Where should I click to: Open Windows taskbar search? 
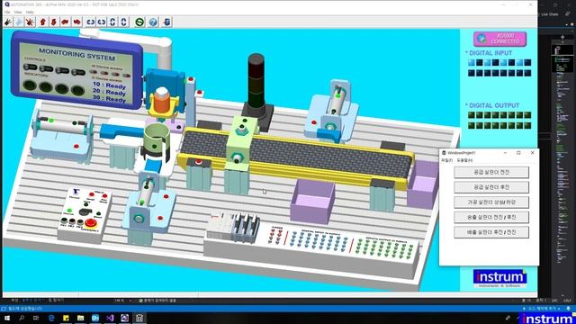point(22,318)
